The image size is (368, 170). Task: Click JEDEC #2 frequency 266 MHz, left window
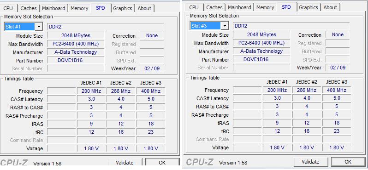121,91
